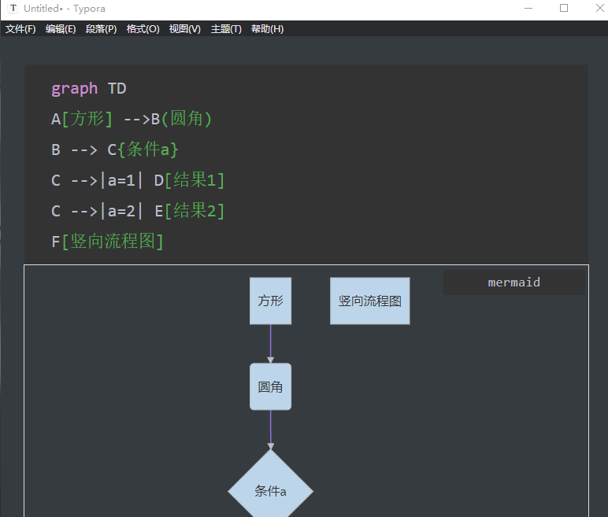Screen dimensions: 608x517
Task: Click the code line containing E[结果2]
Action: [138, 211]
